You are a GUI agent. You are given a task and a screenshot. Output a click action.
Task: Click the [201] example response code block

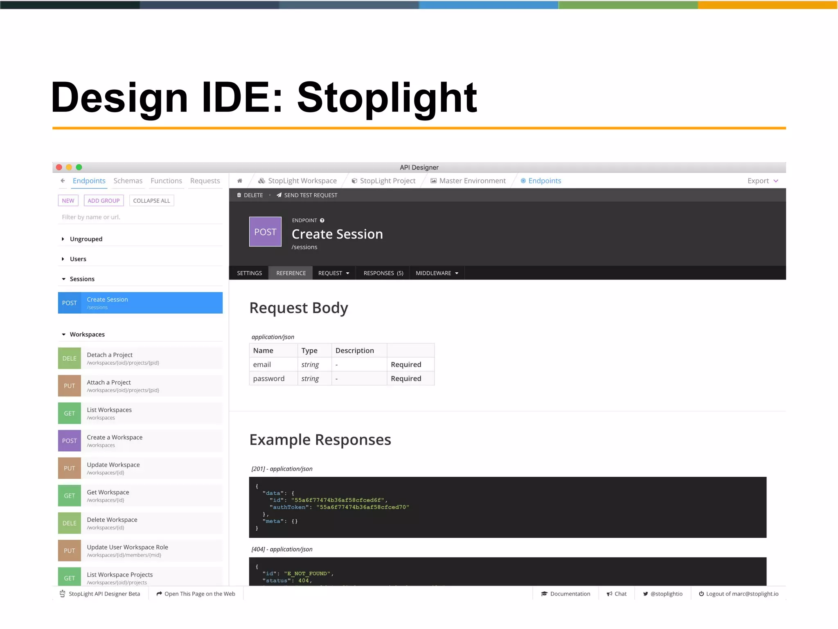pos(507,507)
